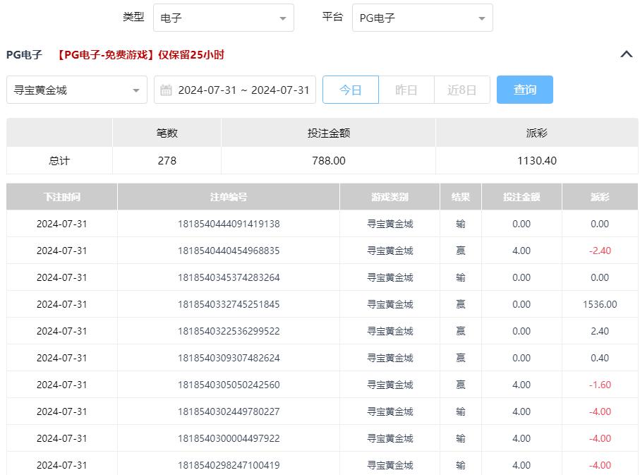
Task: Click the calendar icon in date field
Action: 167,90
